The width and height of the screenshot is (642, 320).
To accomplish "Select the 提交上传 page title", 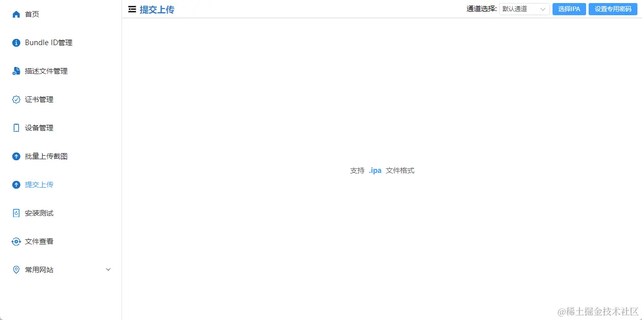I will tap(157, 9).
